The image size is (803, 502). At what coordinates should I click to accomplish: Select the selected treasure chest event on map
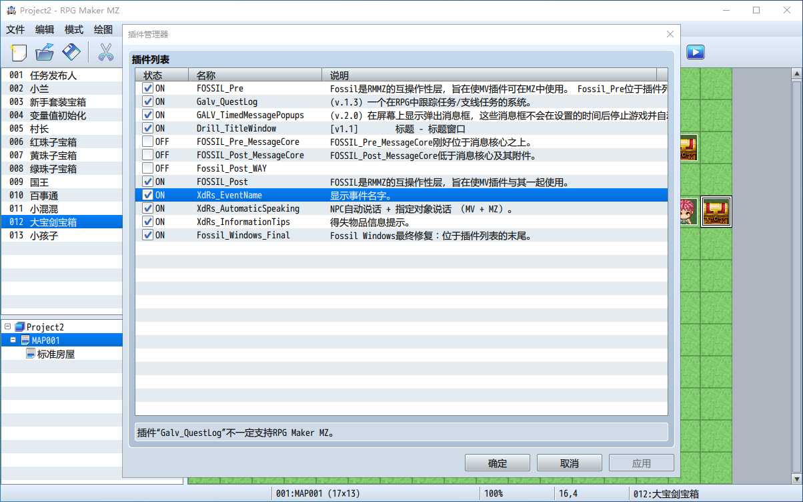point(716,212)
